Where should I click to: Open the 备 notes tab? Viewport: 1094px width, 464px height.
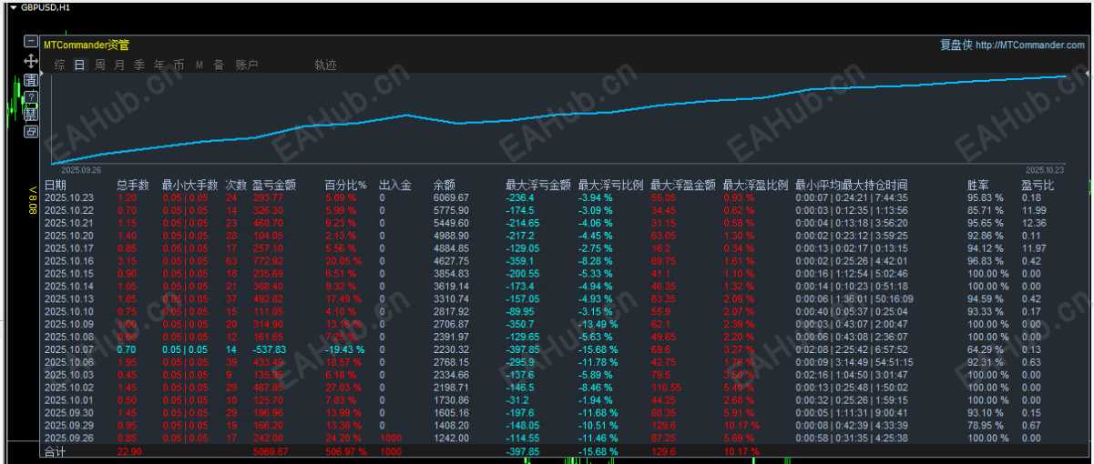click(x=219, y=65)
